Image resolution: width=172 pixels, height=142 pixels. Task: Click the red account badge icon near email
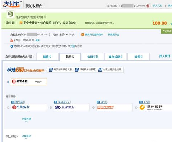point(148,6)
